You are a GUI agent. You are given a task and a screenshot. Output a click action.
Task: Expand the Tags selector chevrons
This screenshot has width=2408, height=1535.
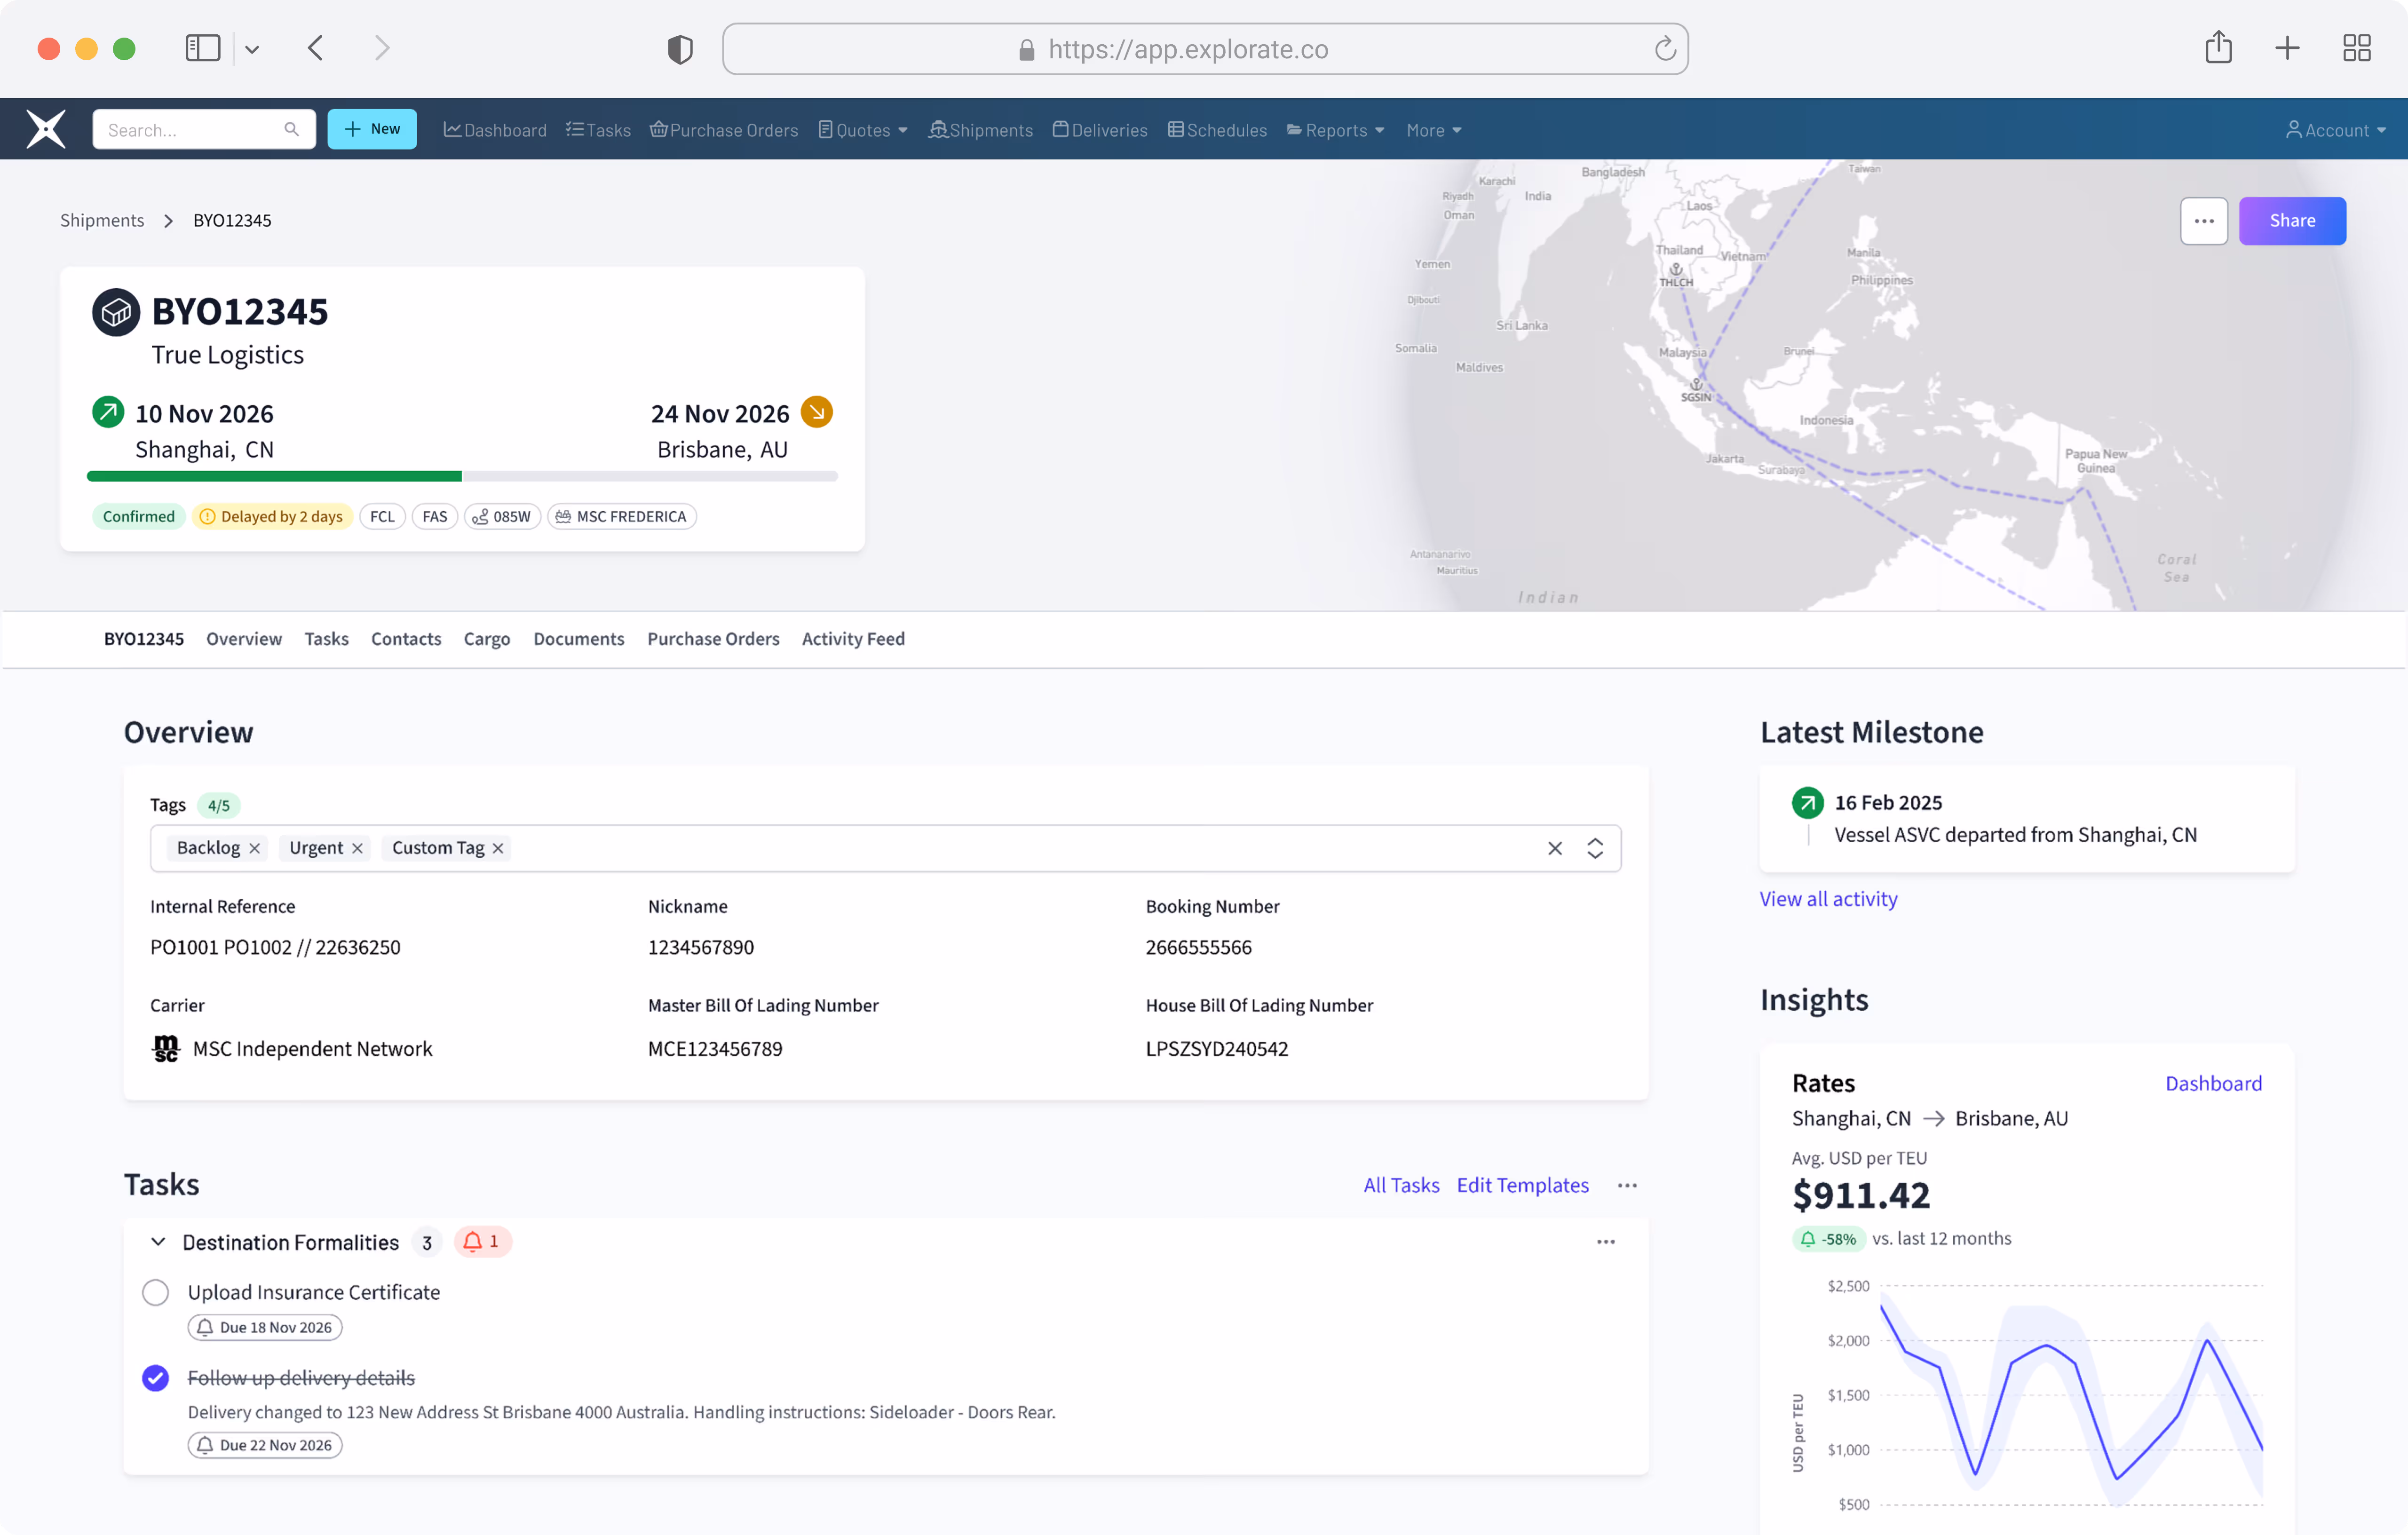coord(1595,848)
